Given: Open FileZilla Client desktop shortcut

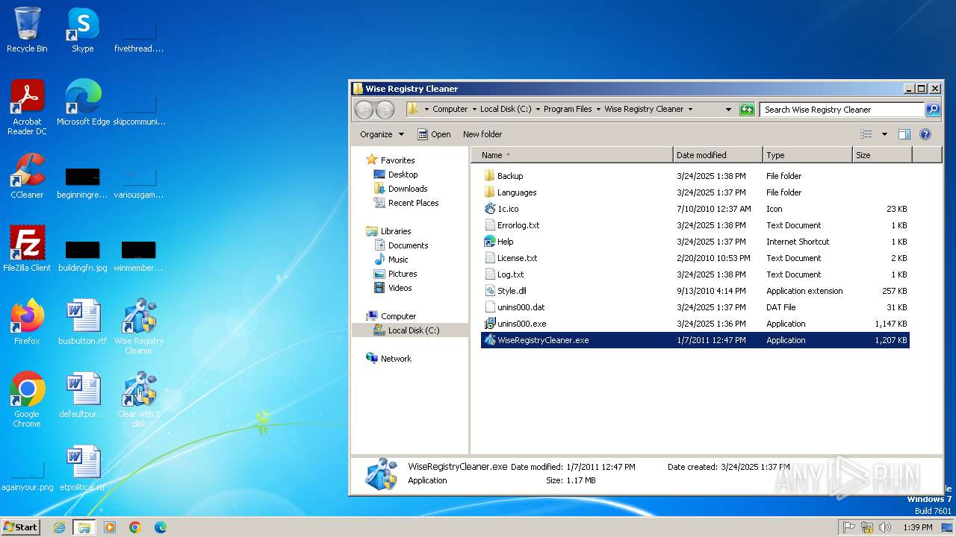Looking at the screenshot, I should (27, 249).
